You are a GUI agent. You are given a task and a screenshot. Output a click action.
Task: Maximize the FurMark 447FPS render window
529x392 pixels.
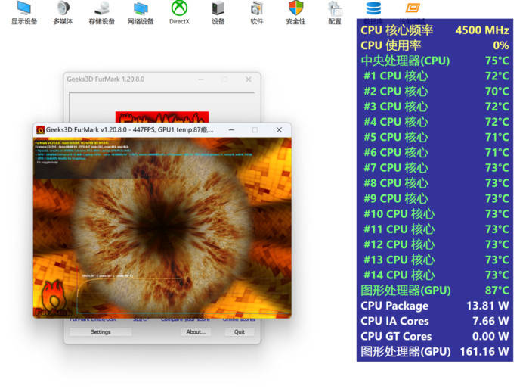coord(255,129)
